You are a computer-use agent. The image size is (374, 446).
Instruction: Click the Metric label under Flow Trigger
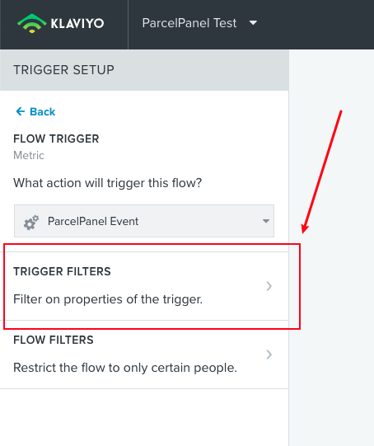(x=29, y=155)
